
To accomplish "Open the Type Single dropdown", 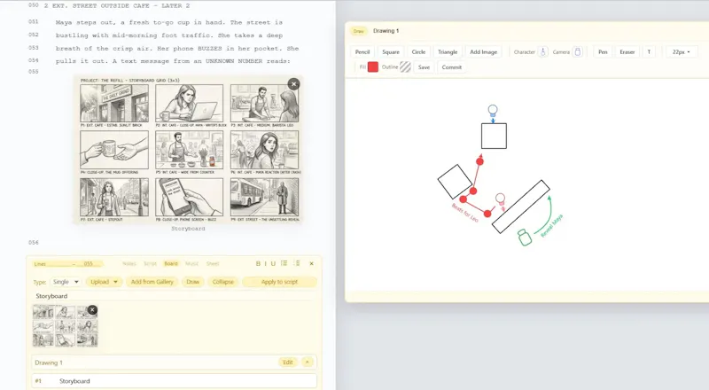I will pos(66,282).
